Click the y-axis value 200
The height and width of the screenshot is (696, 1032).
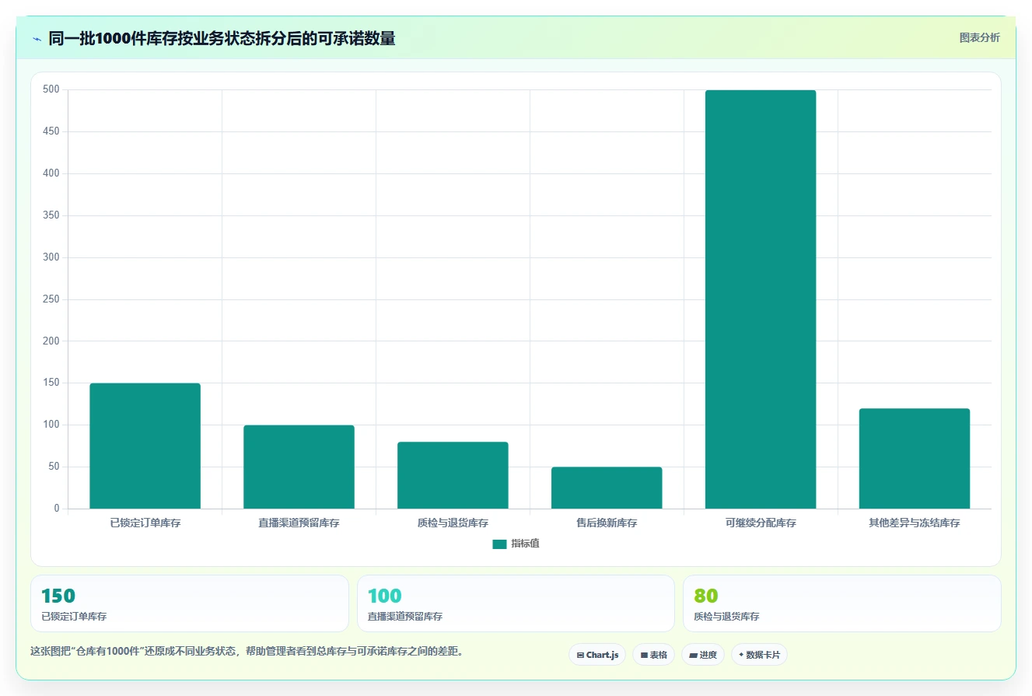(51, 341)
